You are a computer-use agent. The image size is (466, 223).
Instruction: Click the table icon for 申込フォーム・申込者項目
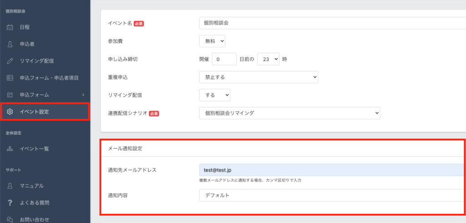(10, 78)
